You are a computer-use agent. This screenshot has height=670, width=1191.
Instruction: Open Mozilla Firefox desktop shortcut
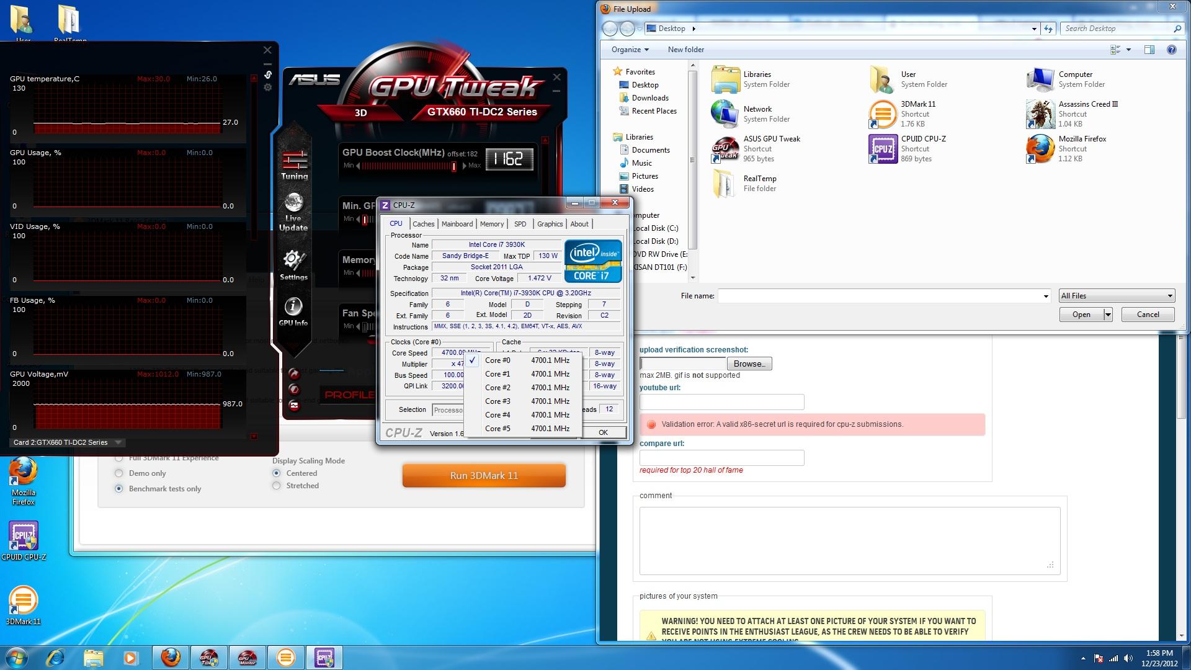pyautogui.click(x=23, y=481)
